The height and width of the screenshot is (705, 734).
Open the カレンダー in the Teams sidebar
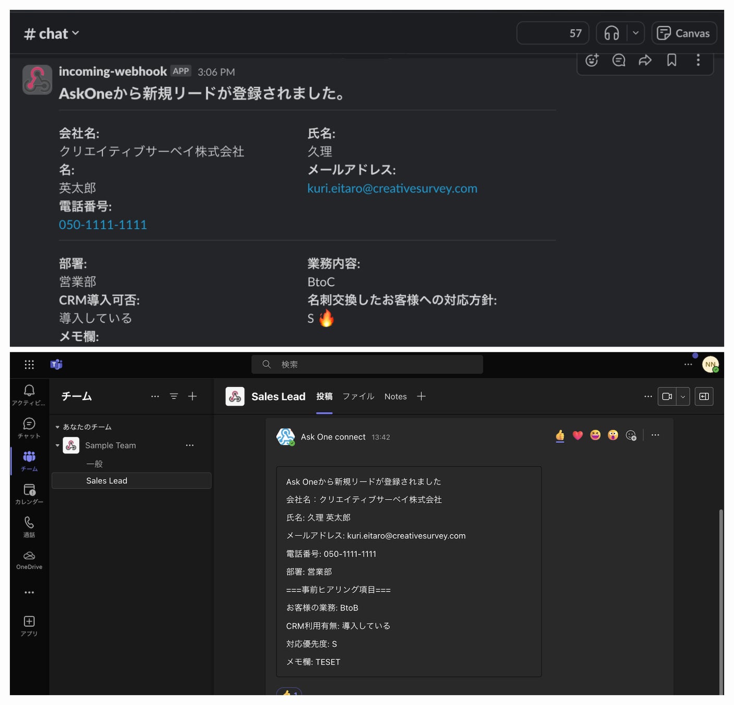pyautogui.click(x=29, y=494)
